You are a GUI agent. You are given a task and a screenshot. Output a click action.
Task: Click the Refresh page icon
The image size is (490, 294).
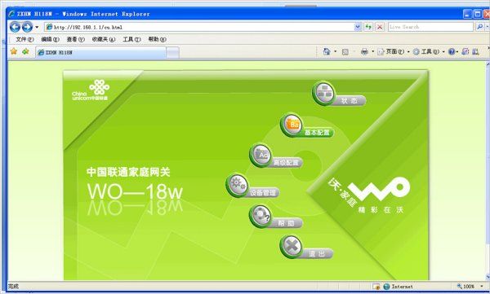368,27
